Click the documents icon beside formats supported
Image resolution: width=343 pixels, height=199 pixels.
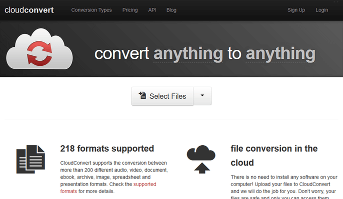click(30, 159)
